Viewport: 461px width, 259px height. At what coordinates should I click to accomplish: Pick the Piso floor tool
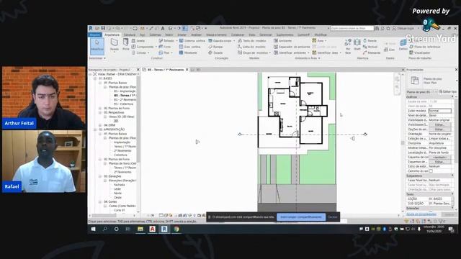point(164,53)
